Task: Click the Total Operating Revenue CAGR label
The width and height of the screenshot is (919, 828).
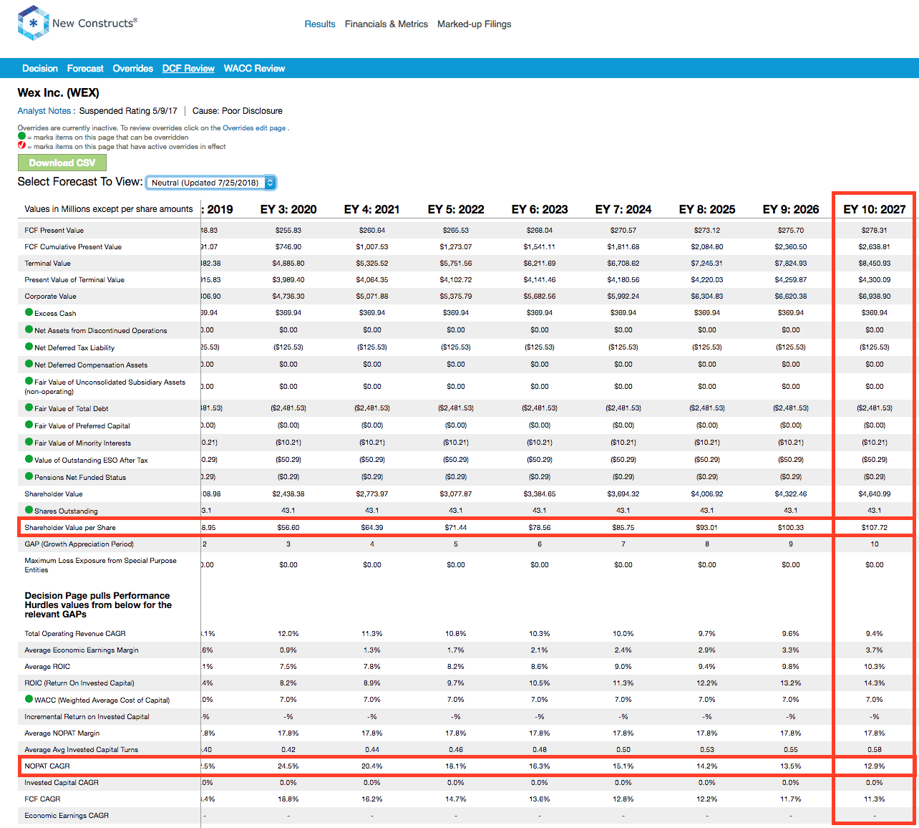Action: [x=75, y=633]
